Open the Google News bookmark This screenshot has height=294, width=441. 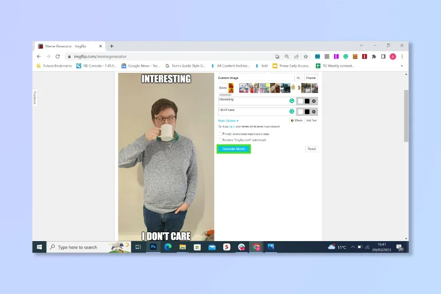pyautogui.click(x=141, y=66)
